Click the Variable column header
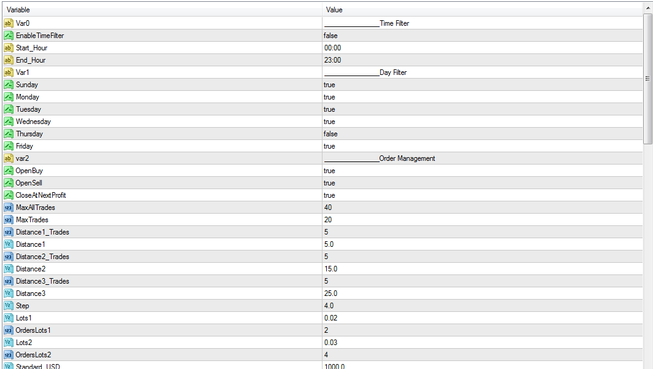Screen dimensions: 653x369 162,10
